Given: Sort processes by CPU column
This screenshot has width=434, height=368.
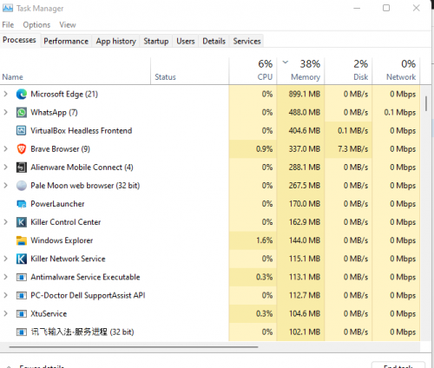Looking at the screenshot, I should (x=253, y=71).
